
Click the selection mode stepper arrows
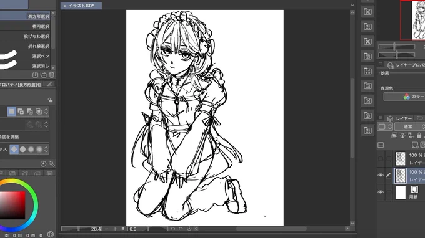coord(46,112)
